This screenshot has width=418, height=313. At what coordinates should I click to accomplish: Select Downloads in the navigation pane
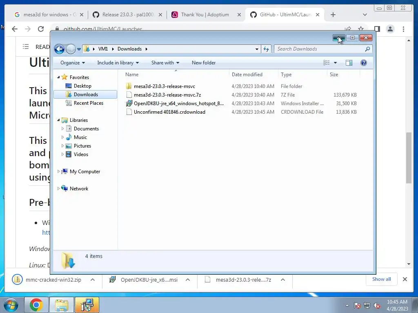click(85, 95)
